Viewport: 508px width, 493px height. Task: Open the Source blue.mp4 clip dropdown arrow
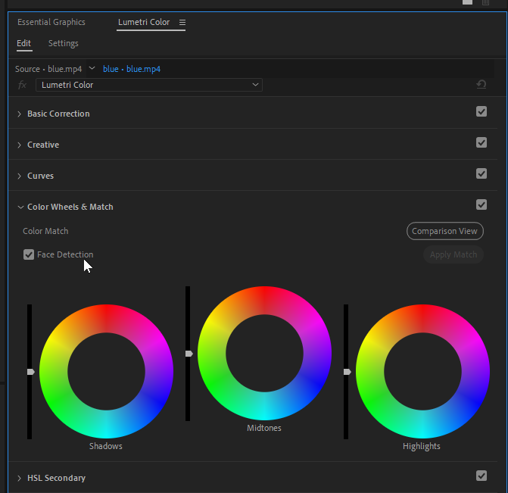point(92,69)
